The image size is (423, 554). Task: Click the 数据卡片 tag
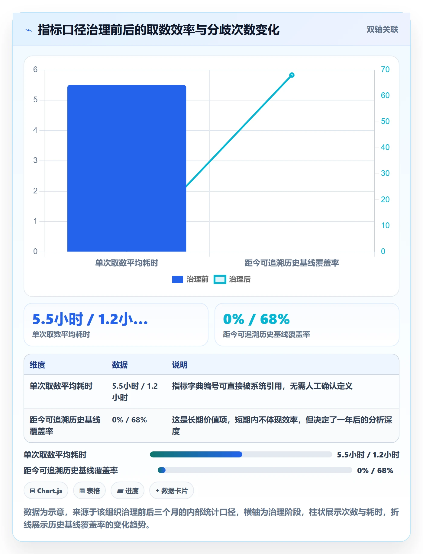point(172,491)
